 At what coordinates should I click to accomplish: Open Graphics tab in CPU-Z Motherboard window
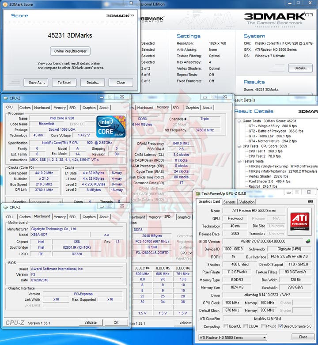[89, 217]
